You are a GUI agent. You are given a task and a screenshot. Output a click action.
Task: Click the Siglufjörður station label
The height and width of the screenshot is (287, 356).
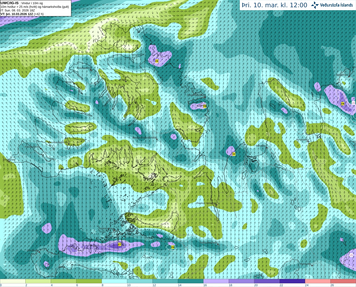[342, 75]
